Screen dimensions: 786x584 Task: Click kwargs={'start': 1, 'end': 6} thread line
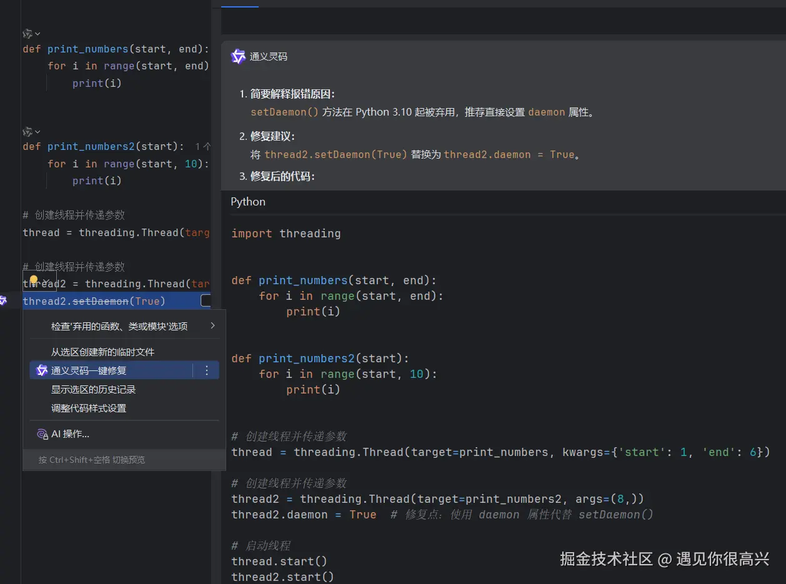[501, 452]
